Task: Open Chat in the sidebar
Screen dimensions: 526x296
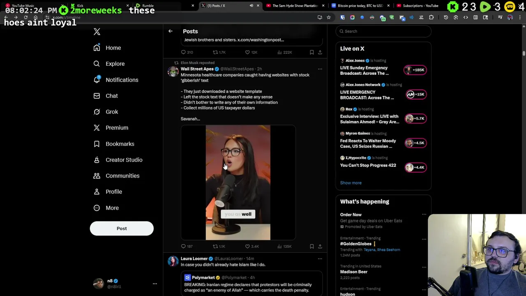Action: (x=106, y=96)
